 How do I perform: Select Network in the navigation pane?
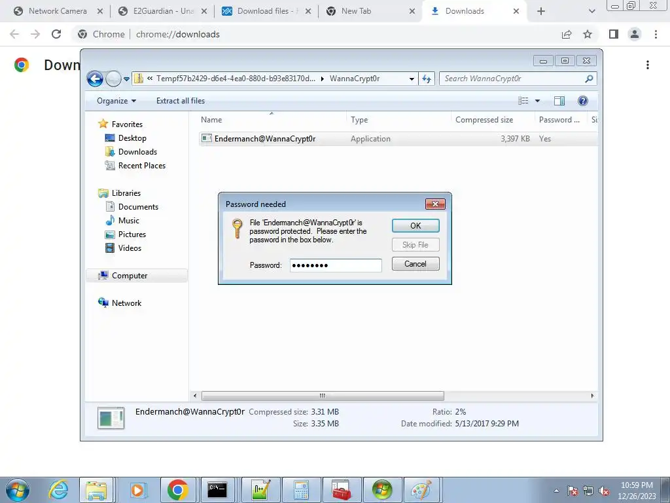[x=126, y=303]
